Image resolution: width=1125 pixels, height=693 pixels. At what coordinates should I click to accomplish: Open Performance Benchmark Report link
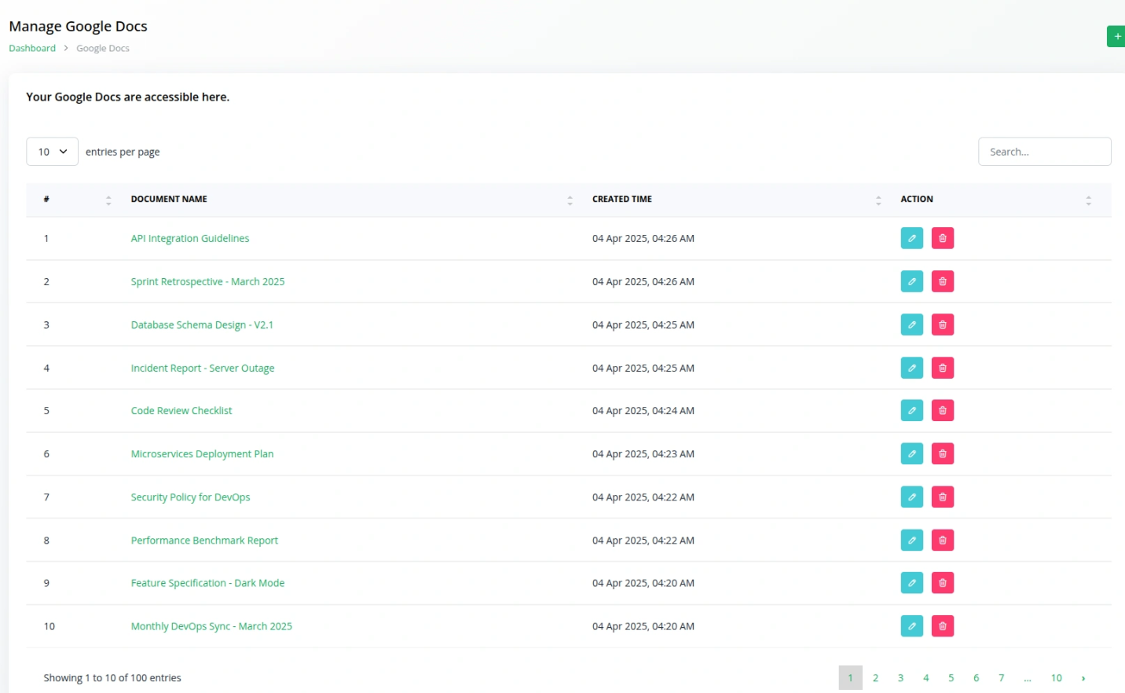point(204,540)
